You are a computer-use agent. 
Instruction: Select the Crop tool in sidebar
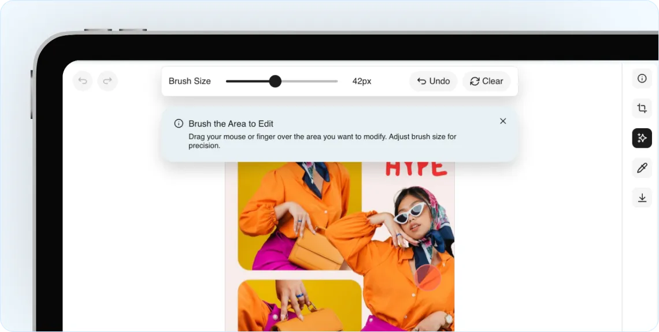[x=642, y=109]
